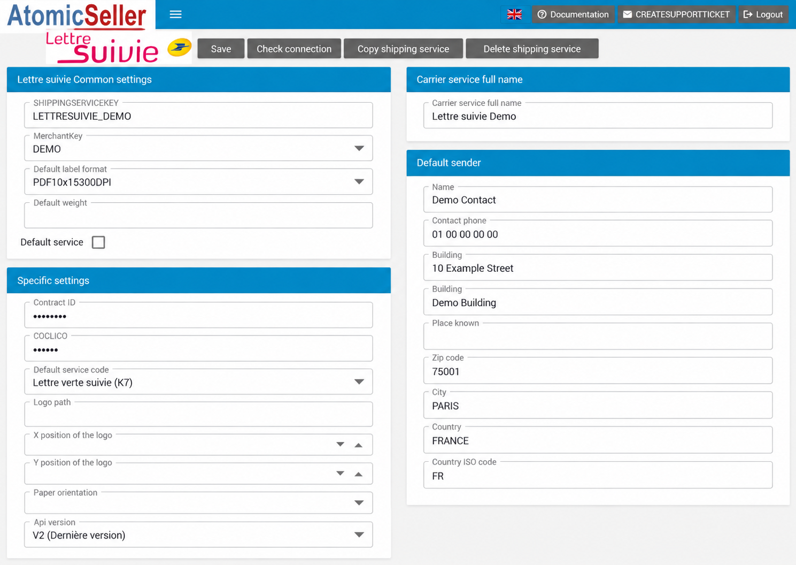Image resolution: width=796 pixels, height=565 pixels.
Task: Click the Default sender panel header
Action: click(598, 163)
